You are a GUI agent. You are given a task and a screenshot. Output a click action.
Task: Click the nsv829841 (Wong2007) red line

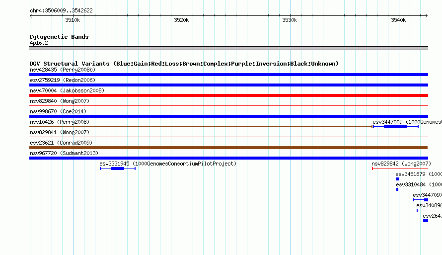[228, 137]
